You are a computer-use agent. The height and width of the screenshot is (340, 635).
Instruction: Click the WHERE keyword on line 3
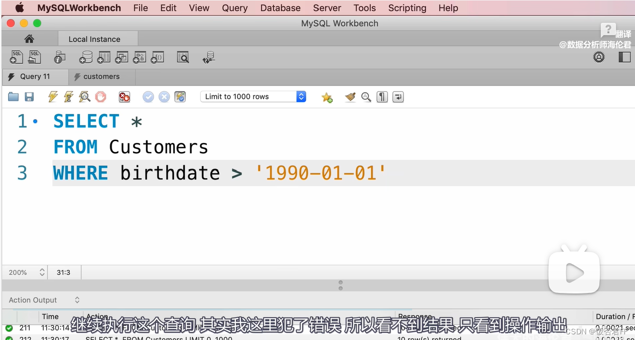[x=81, y=173]
